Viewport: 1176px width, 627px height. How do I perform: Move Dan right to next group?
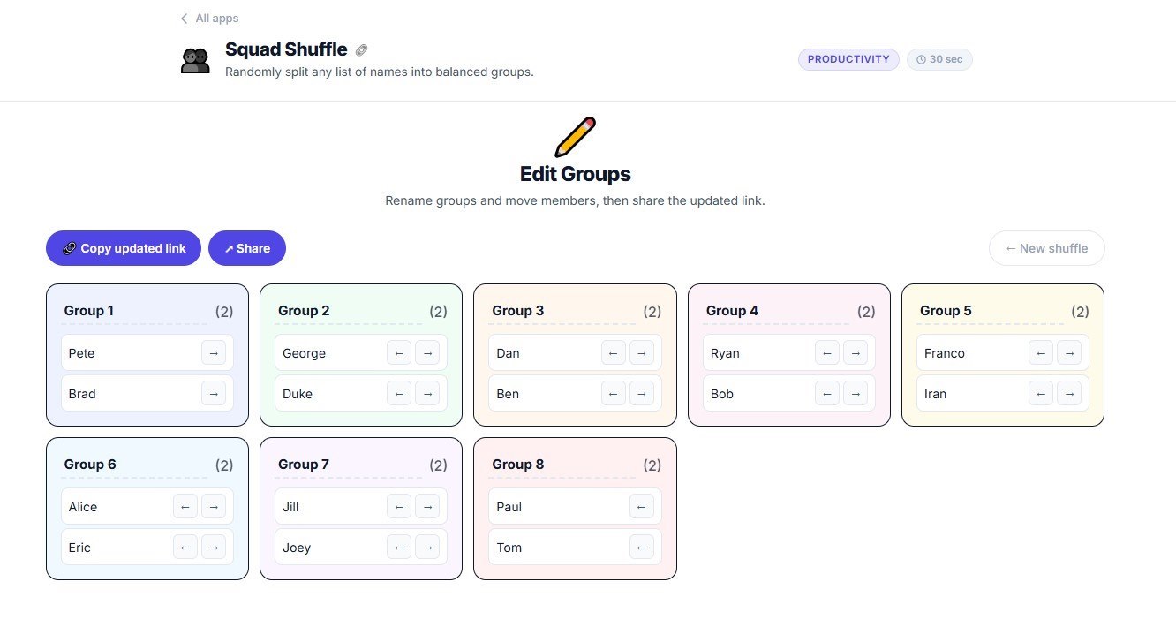point(641,353)
